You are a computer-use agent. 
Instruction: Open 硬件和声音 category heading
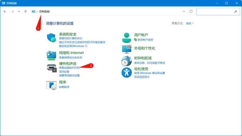(x=68, y=64)
